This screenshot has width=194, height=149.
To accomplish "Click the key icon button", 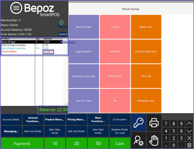I will [x=138, y=122].
